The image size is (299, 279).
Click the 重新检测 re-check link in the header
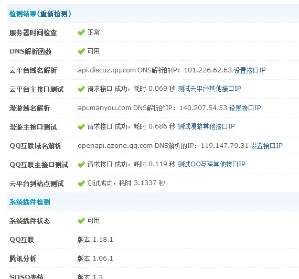[54, 14]
